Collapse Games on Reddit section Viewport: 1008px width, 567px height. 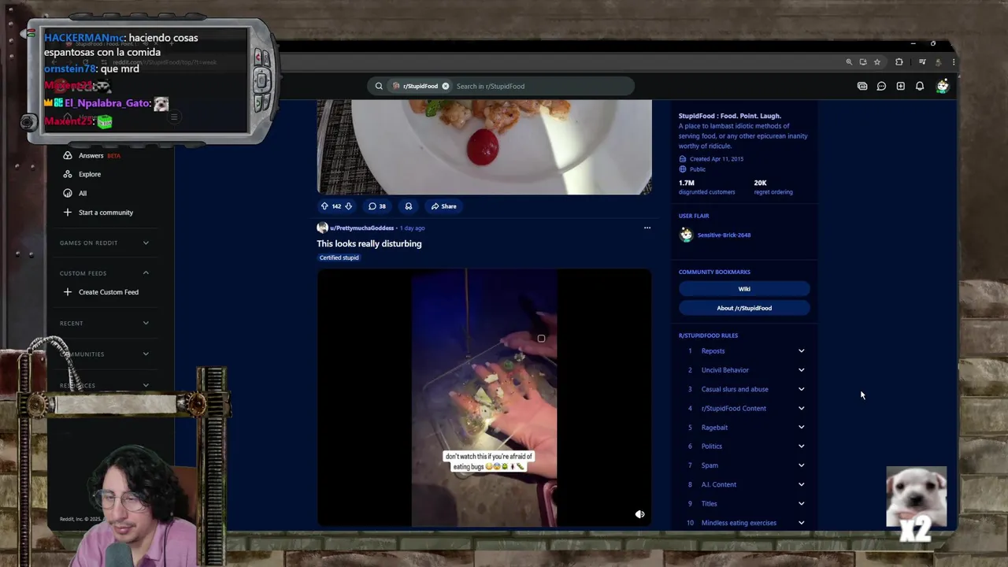tap(146, 243)
